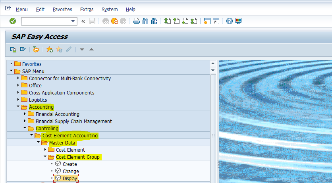Expand the Logistics folder node
Screen dimensions: 332x183
(x=18, y=100)
